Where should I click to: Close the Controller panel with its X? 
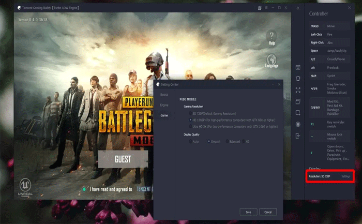coord(349,8)
